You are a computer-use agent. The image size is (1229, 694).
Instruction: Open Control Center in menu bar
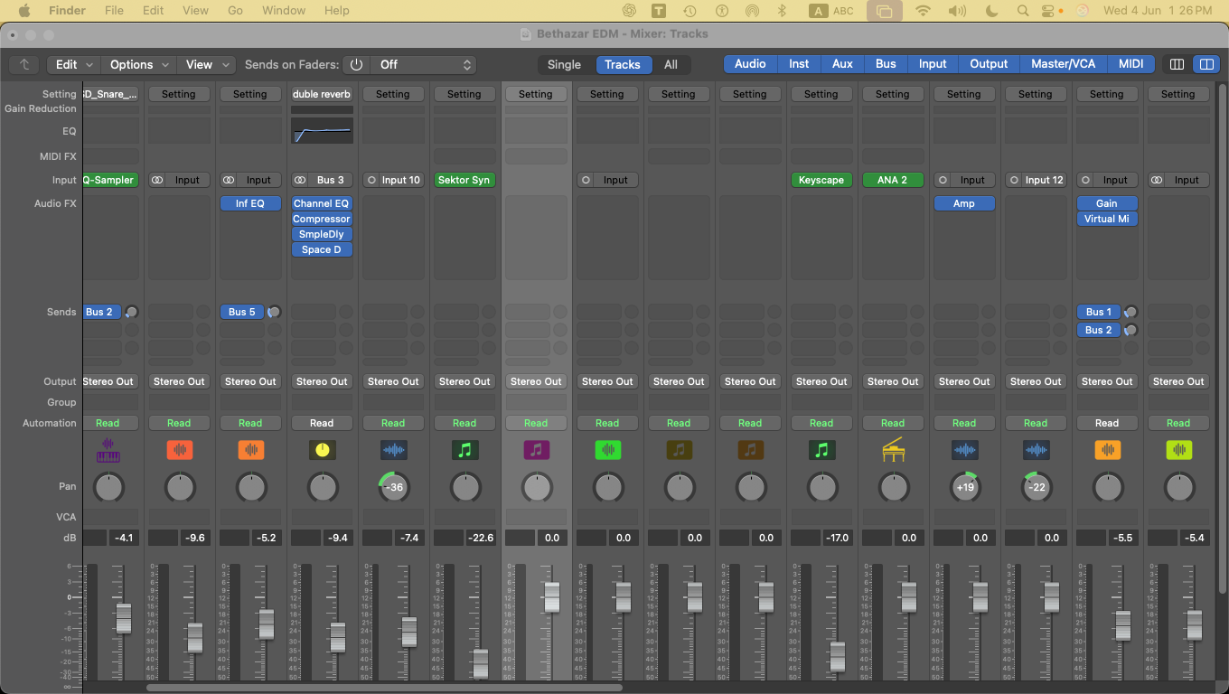coord(1048,11)
